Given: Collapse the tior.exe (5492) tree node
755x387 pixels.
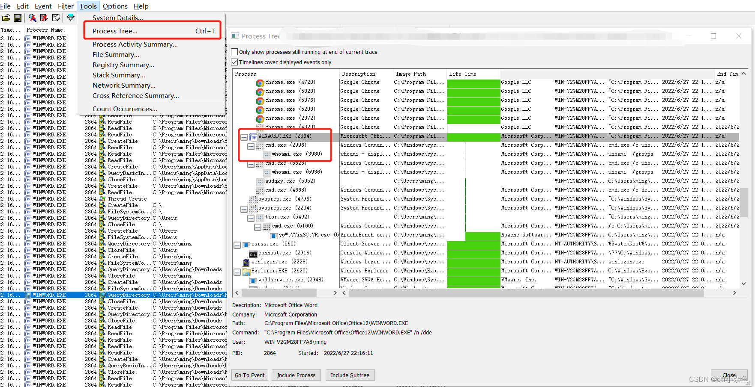Looking at the screenshot, I should pos(251,218).
